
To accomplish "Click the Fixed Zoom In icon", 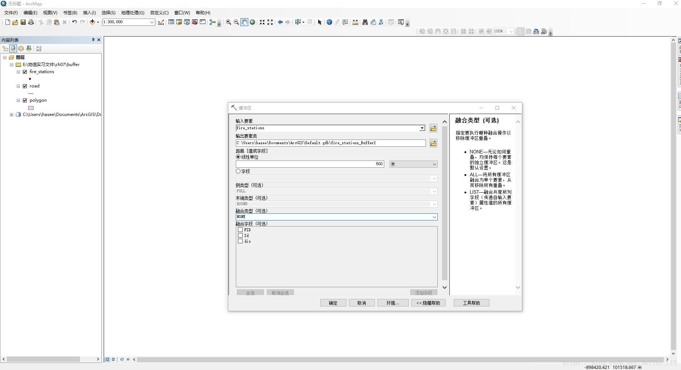I will [x=262, y=22].
